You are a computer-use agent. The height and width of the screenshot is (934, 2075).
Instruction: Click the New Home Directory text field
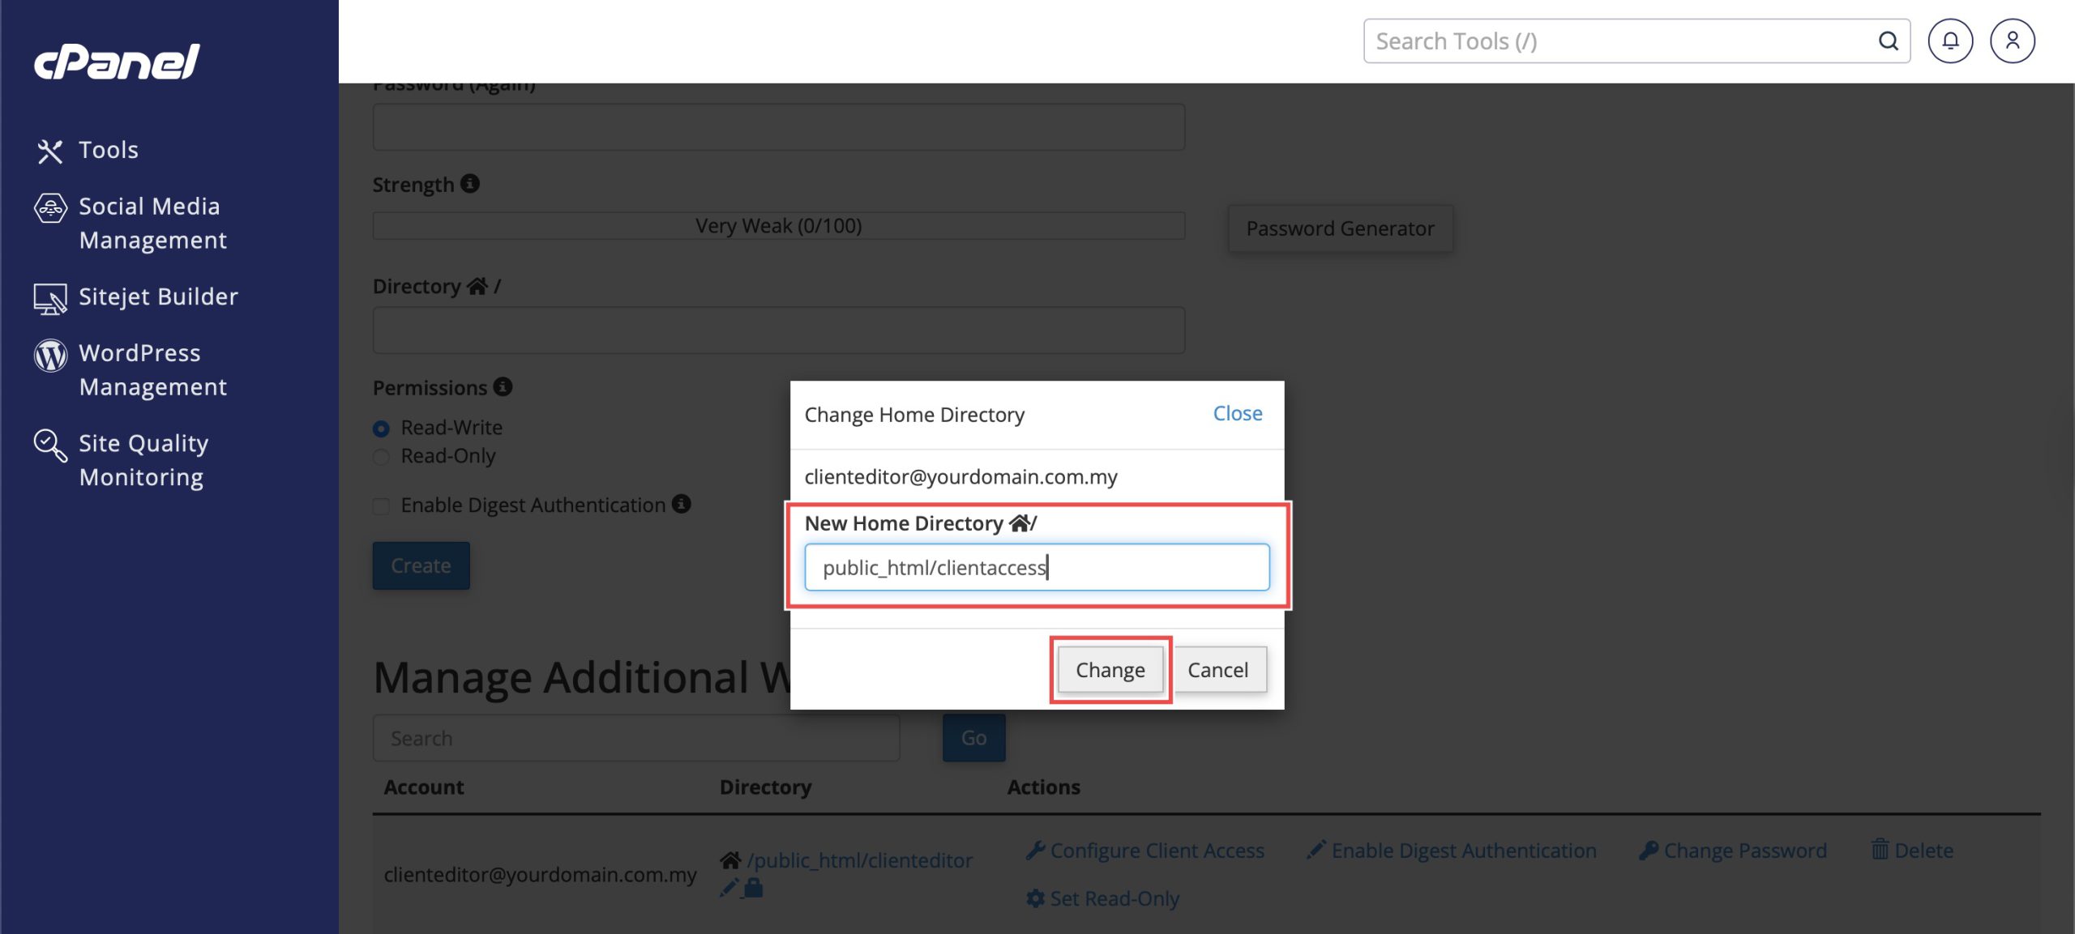(1036, 567)
